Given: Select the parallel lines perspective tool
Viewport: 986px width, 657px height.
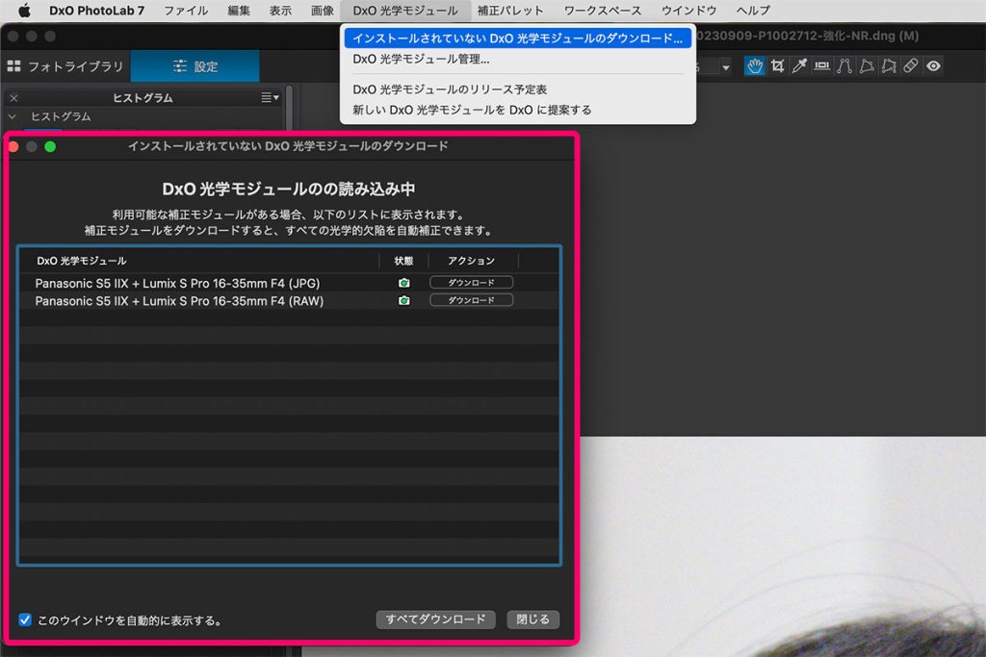Looking at the screenshot, I should (843, 66).
